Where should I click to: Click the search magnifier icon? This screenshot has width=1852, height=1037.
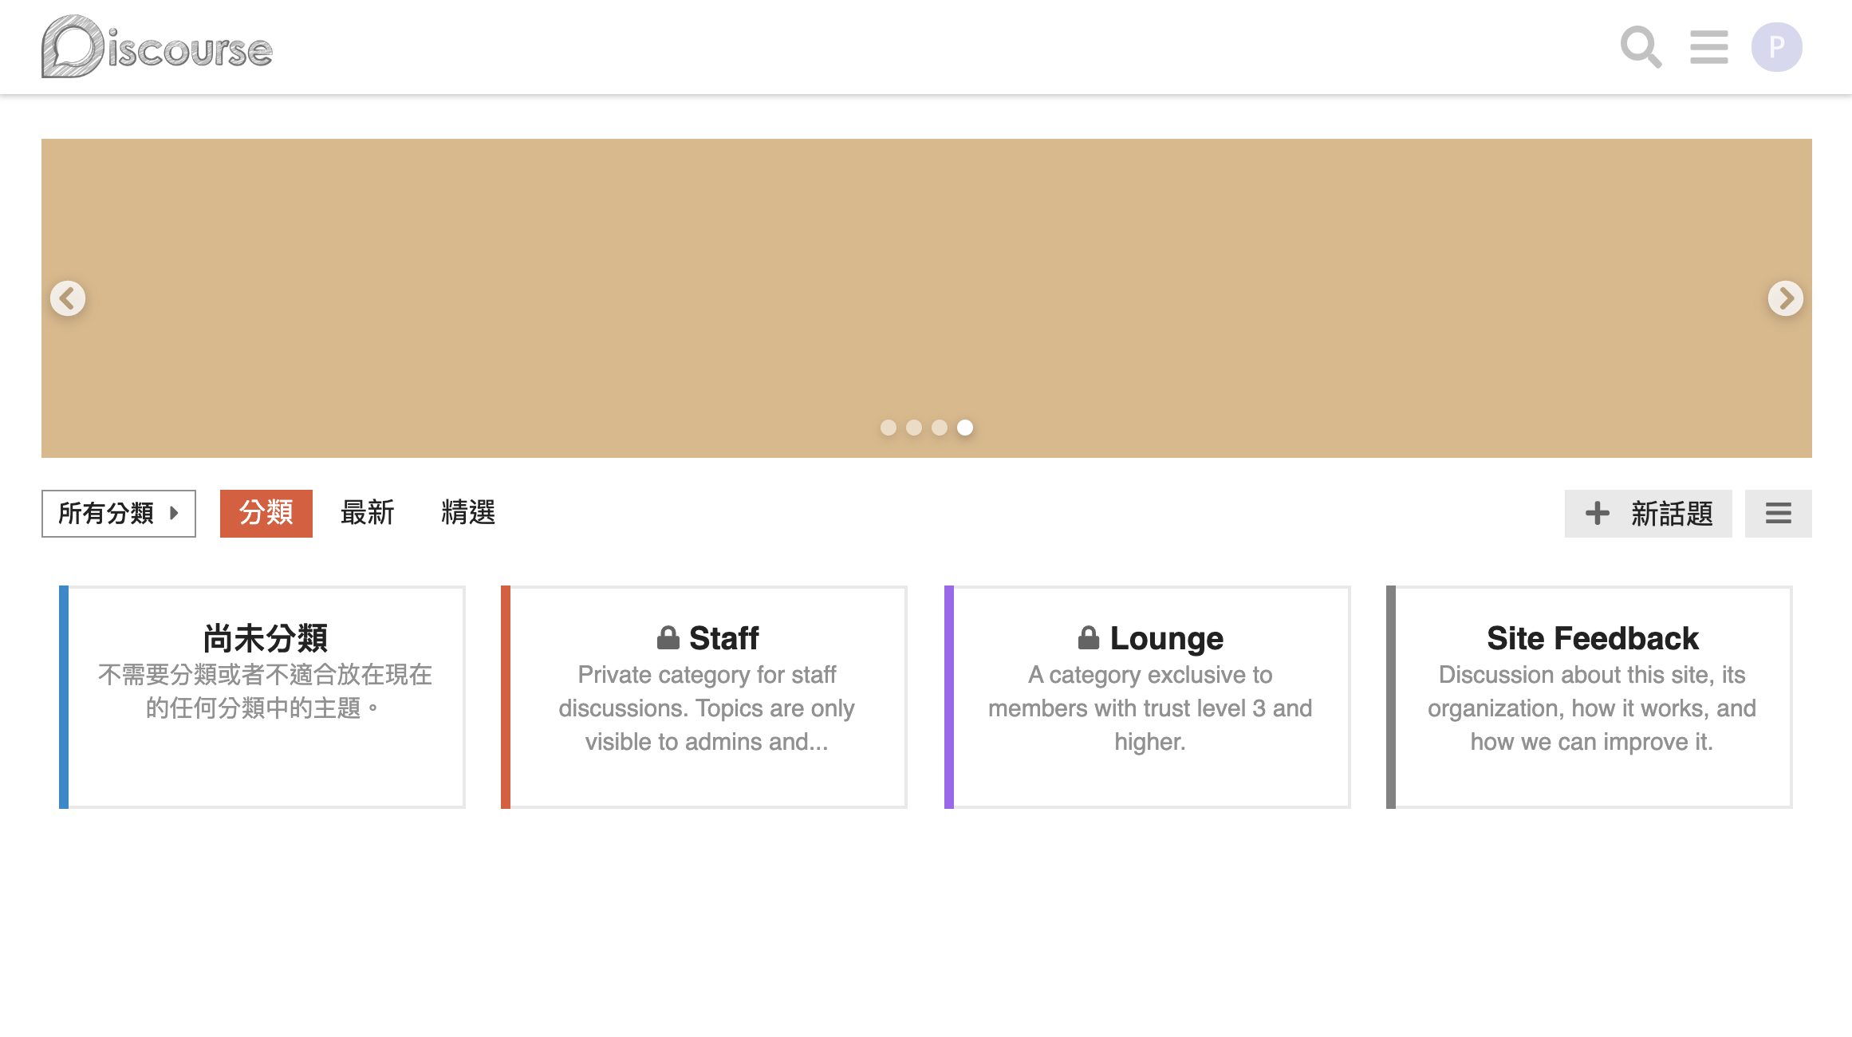1640,47
